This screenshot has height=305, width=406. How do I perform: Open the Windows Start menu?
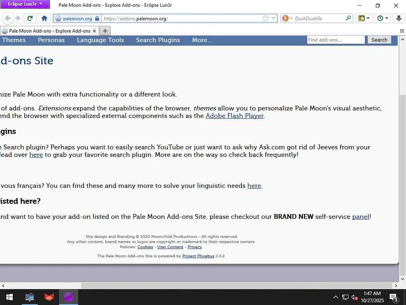click(x=10, y=297)
